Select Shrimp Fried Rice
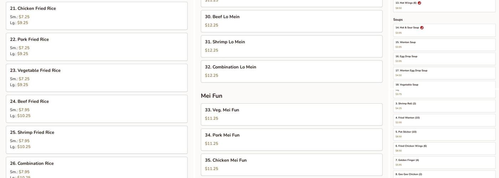 tap(97, 140)
